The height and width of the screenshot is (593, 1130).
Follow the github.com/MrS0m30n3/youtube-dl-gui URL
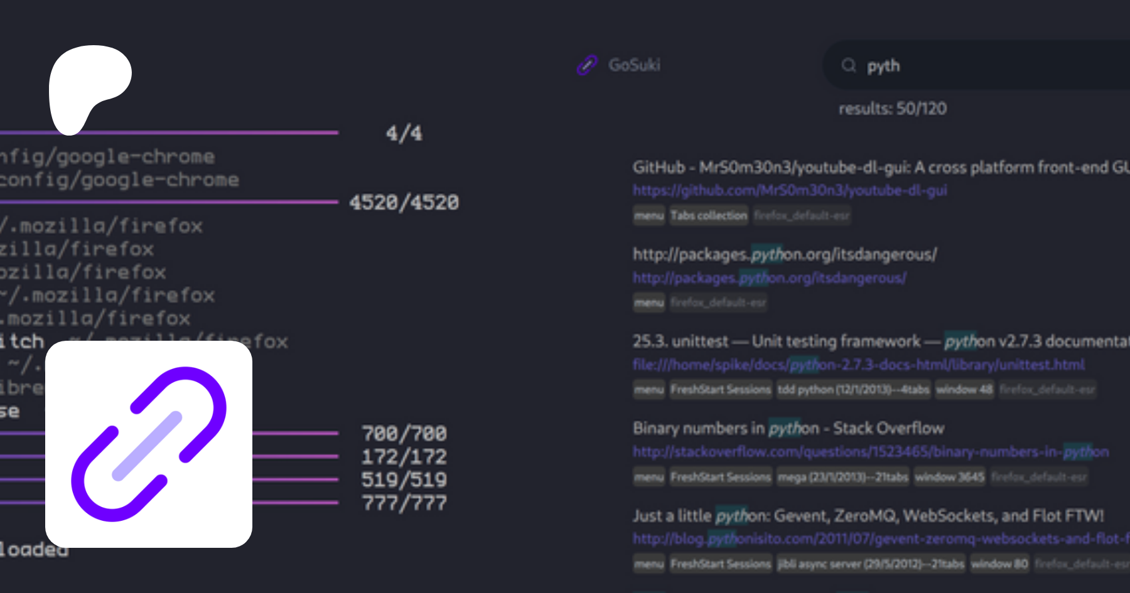pos(790,190)
